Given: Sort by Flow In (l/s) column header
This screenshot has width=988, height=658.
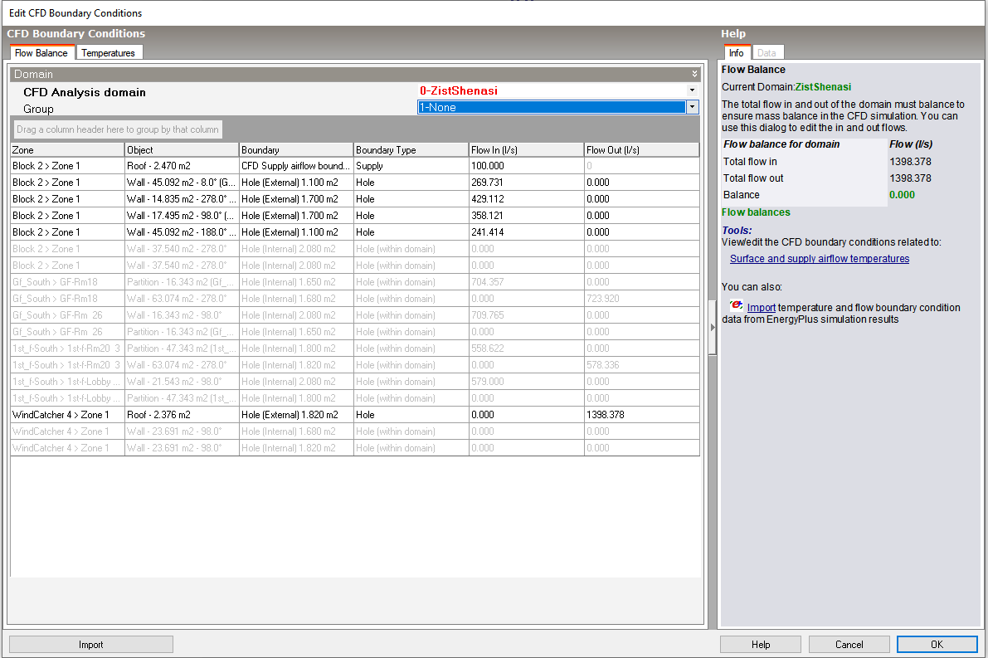Looking at the screenshot, I should pos(526,150).
